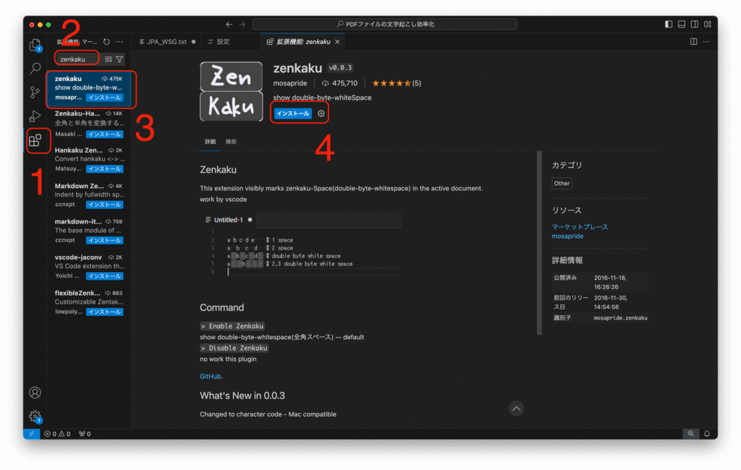Viewport: 741px width, 470px height.
Task: Open extensions view more actions menu
Action: [x=119, y=42]
